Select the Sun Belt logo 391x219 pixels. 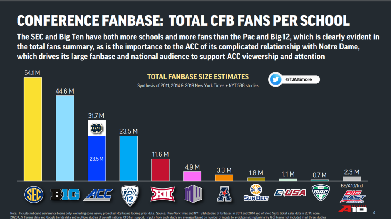point(256,192)
